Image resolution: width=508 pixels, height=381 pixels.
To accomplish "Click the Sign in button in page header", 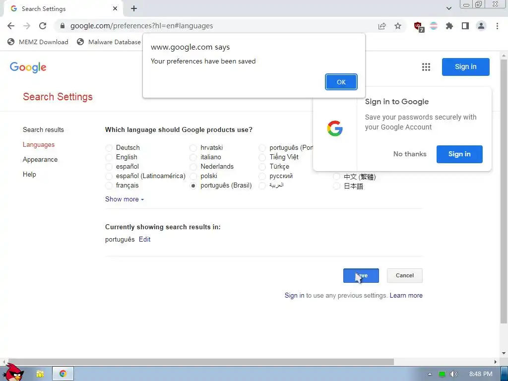I will 465,67.
